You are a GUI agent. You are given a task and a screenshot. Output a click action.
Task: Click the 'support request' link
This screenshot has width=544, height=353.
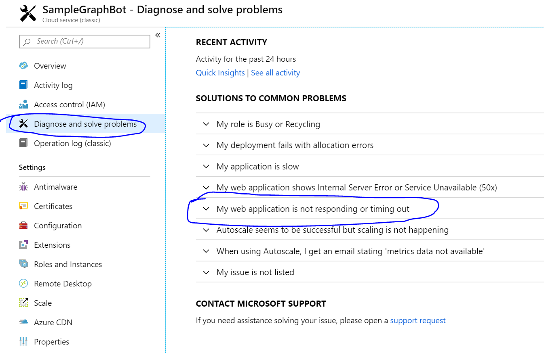click(x=418, y=320)
